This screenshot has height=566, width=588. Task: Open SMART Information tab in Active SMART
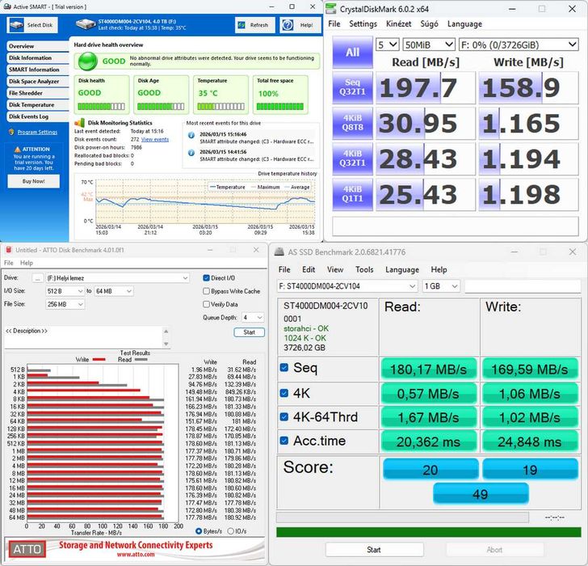37,70
